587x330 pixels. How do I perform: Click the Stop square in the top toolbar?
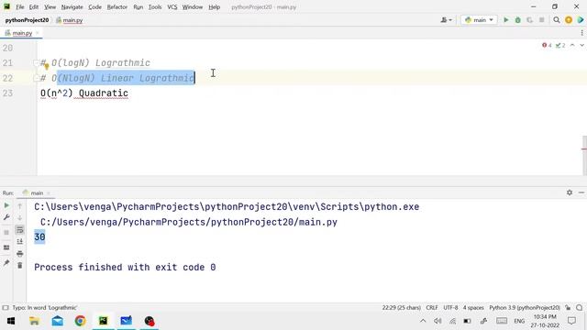tap(541, 20)
